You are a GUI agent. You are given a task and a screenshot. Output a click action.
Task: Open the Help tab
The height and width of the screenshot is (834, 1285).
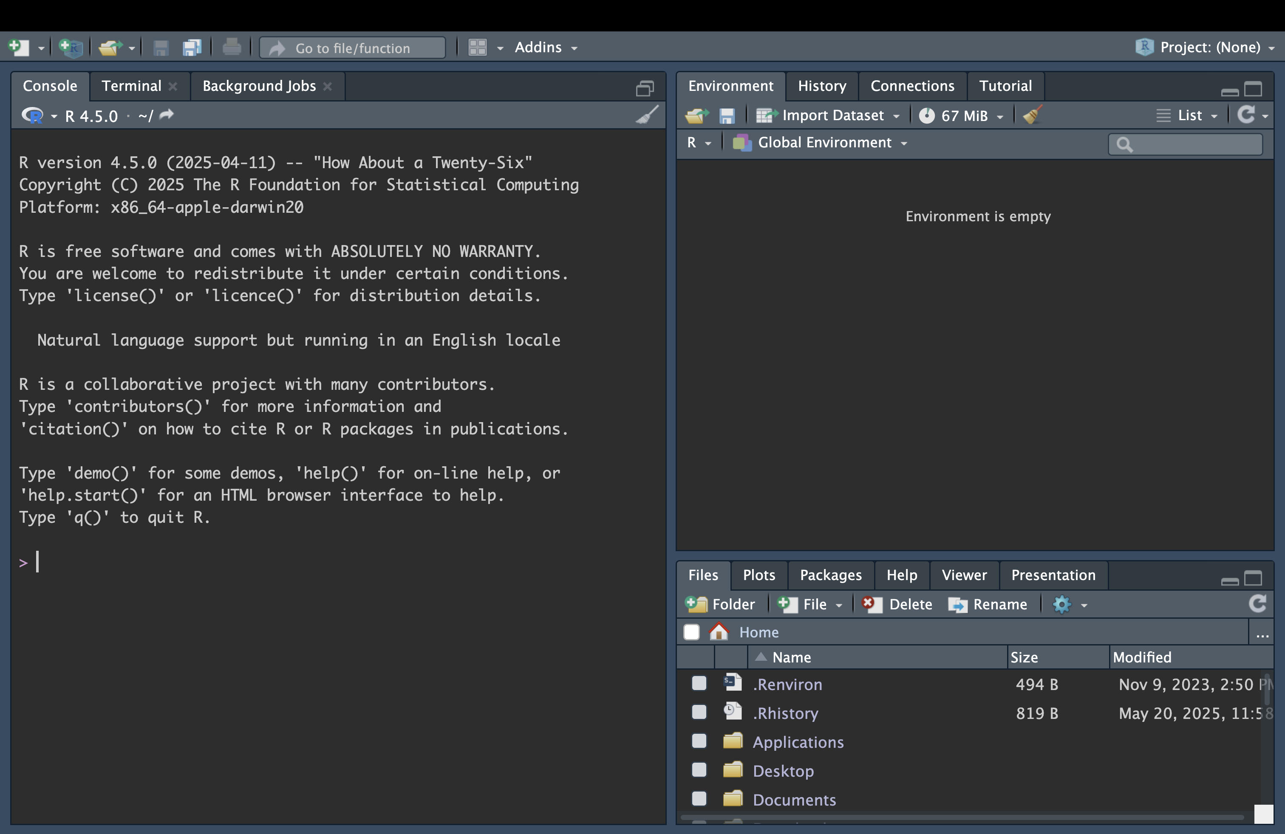[902, 575]
